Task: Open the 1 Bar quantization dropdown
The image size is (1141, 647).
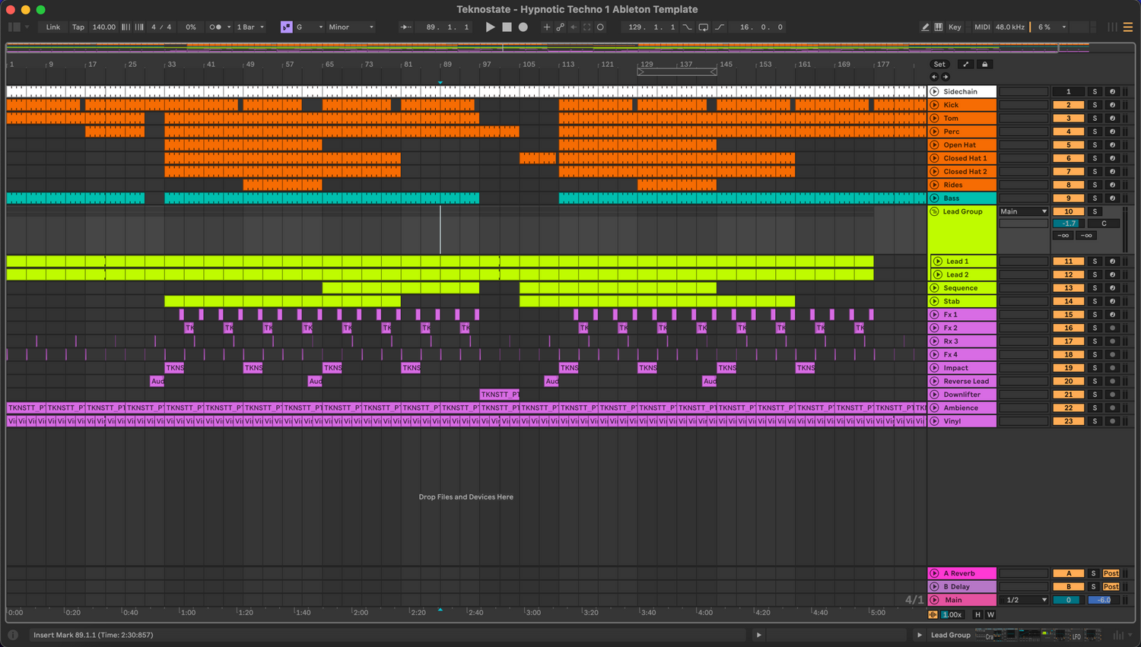Action: click(250, 27)
